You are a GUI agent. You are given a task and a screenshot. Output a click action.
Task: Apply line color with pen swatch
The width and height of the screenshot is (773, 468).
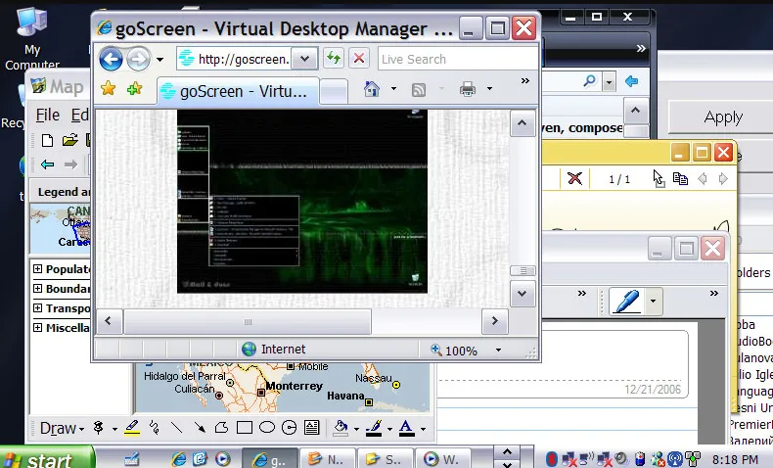374,428
